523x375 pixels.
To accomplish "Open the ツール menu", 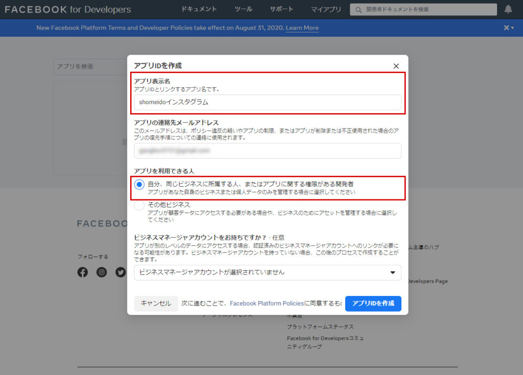I will tap(243, 9).
